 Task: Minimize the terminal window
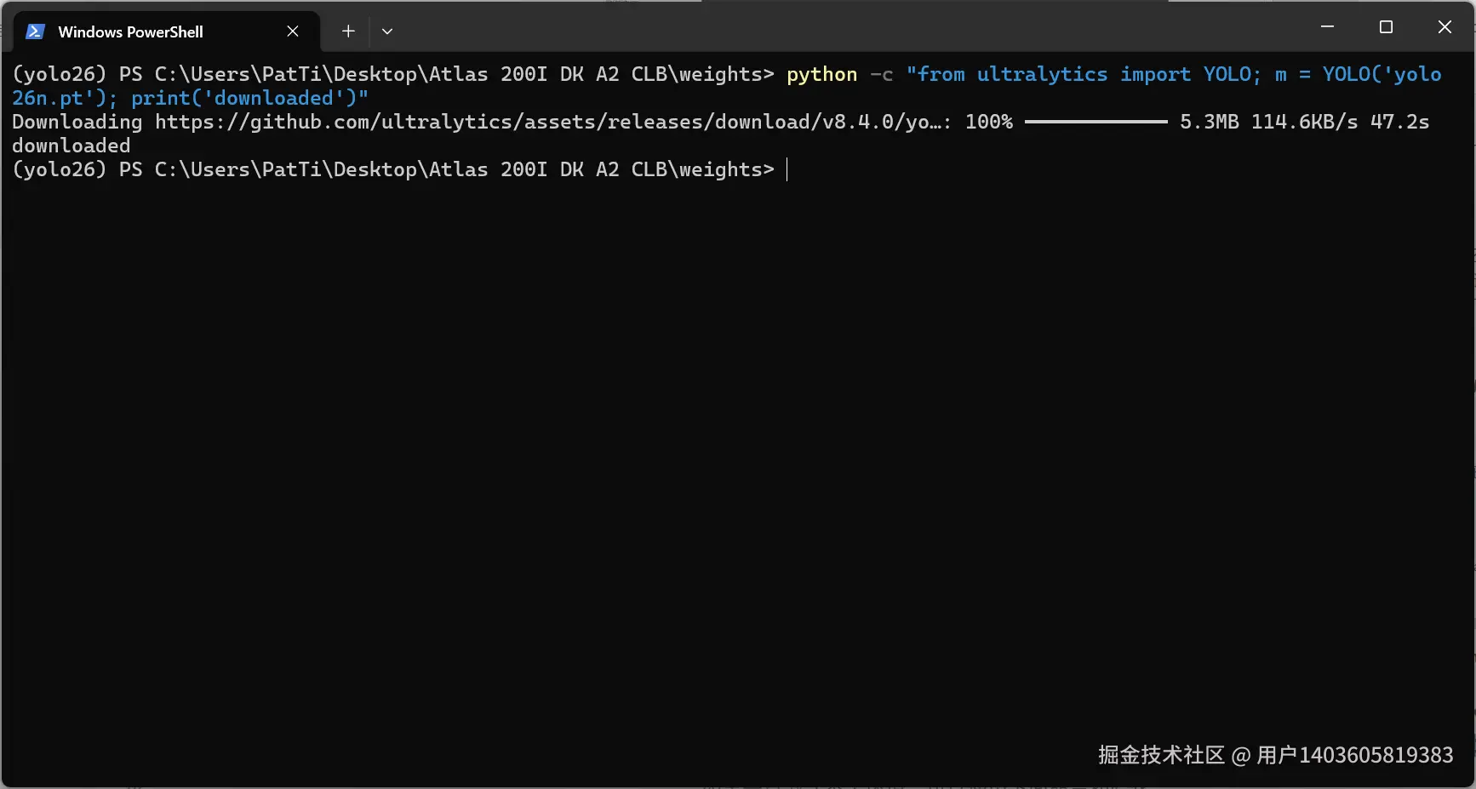pyautogui.click(x=1327, y=27)
